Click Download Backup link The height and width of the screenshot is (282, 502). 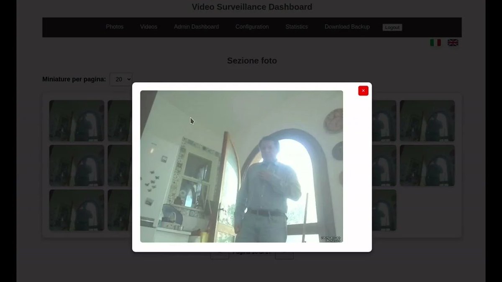(x=347, y=27)
